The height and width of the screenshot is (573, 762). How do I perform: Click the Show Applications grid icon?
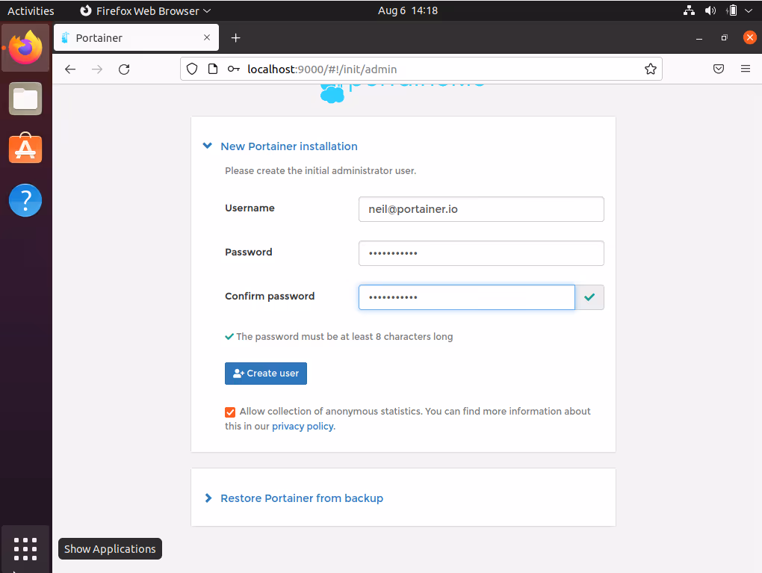[x=25, y=549]
